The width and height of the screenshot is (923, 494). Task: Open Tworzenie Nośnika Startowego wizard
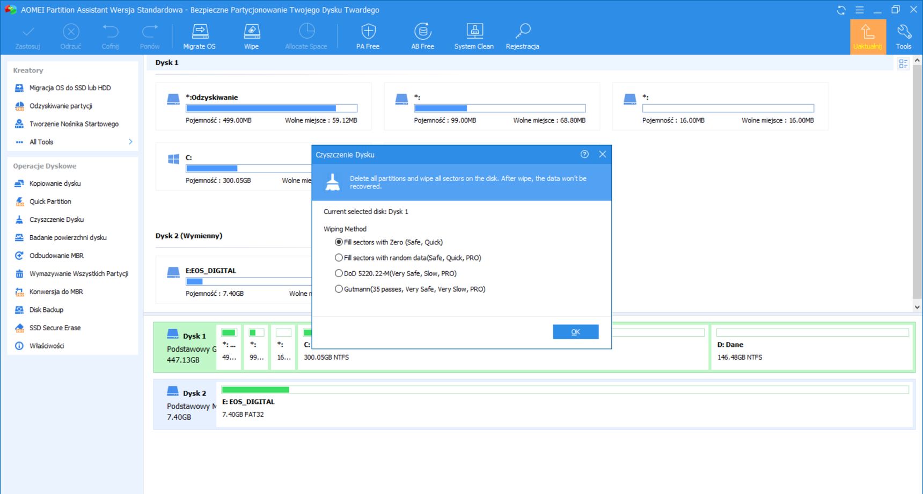tap(74, 124)
